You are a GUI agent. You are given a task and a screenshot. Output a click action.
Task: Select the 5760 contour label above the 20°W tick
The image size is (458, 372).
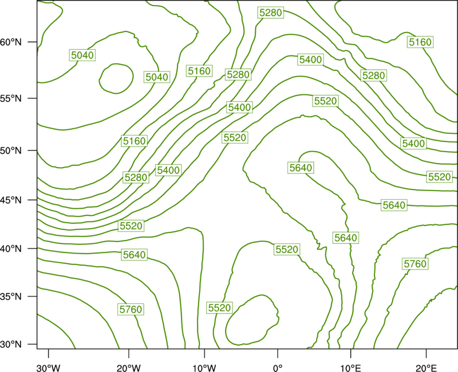pyautogui.click(x=131, y=309)
